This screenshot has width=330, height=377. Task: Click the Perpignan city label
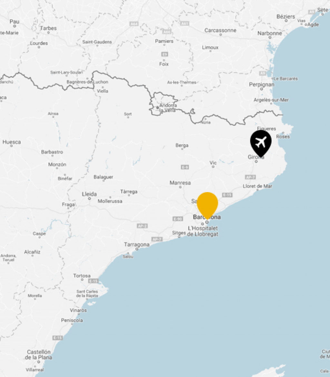(x=262, y=85)
